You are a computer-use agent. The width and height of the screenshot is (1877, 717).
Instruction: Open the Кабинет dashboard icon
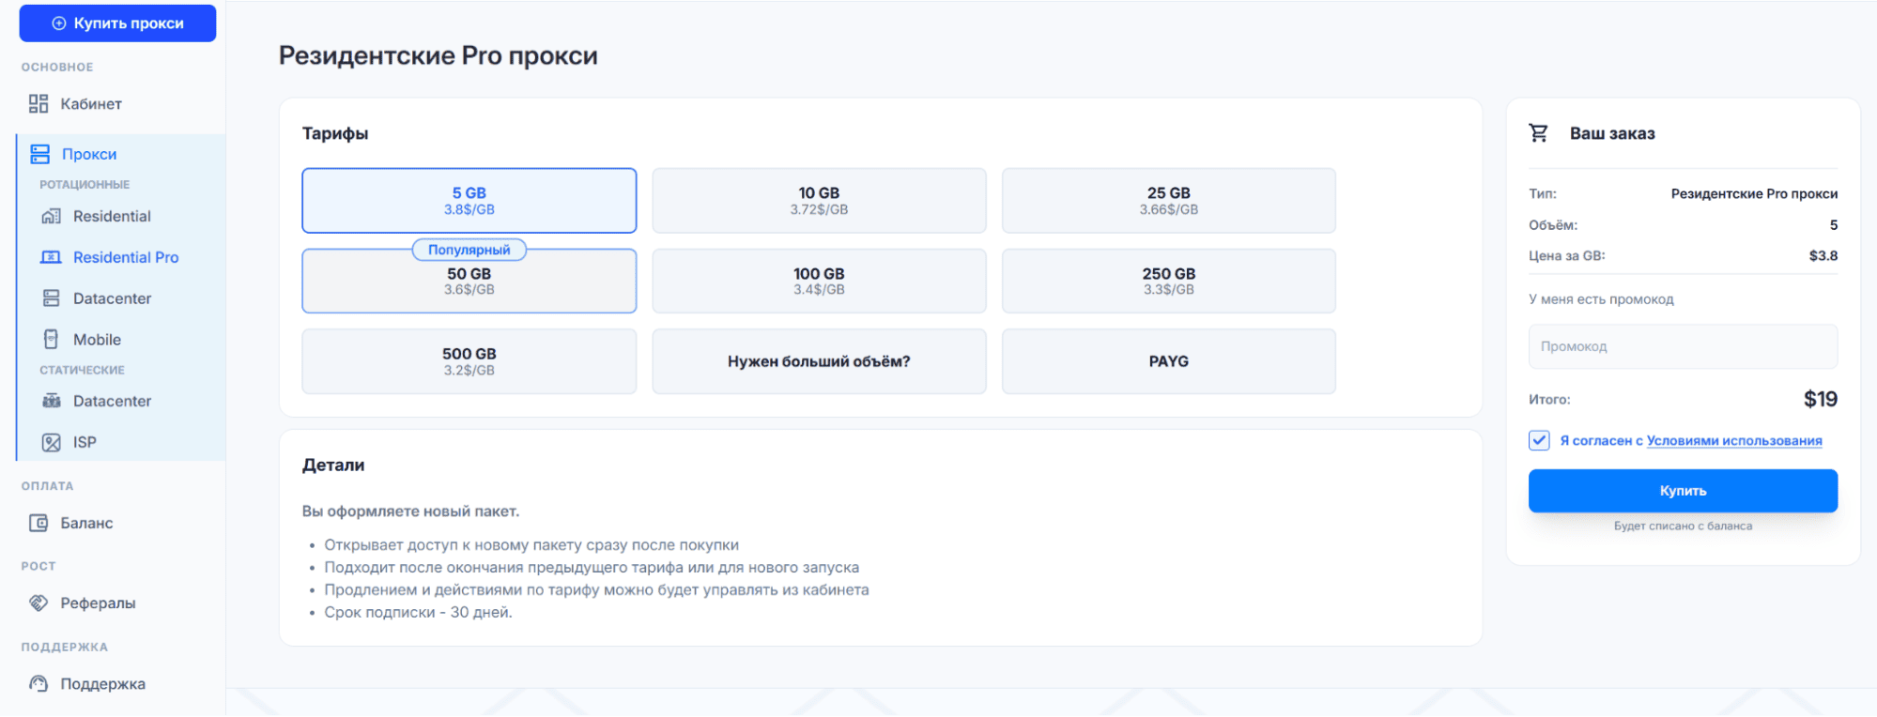click(x=38, y=103)
